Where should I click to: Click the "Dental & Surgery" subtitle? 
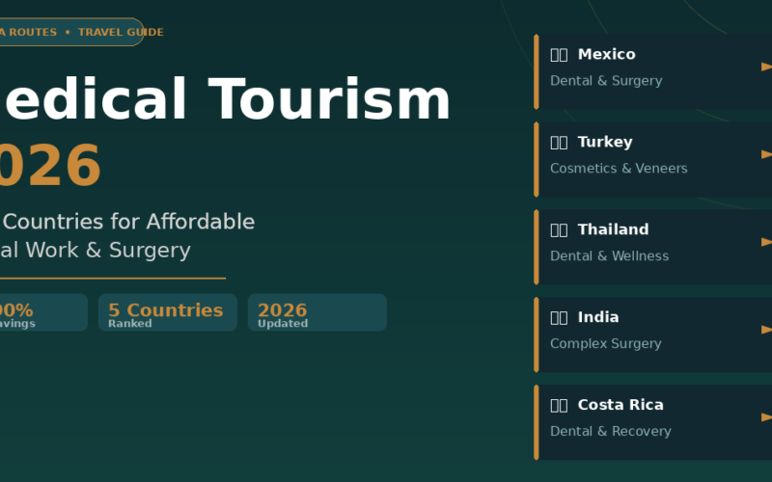pyautogui.click(x=606, y=81)
